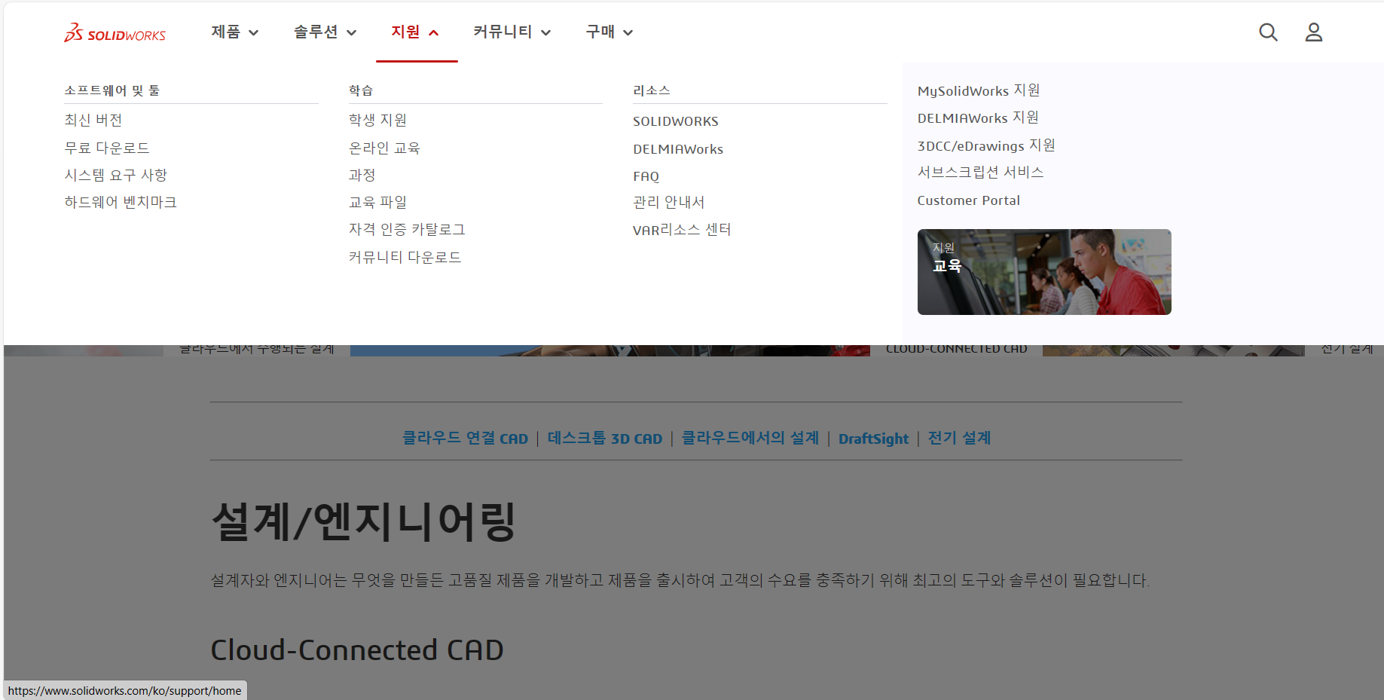This screenshot has height=700, width=1384.
Task: Expand the 커뮤니티 menu
Action: pyautogui.click(x=512, y=32)
